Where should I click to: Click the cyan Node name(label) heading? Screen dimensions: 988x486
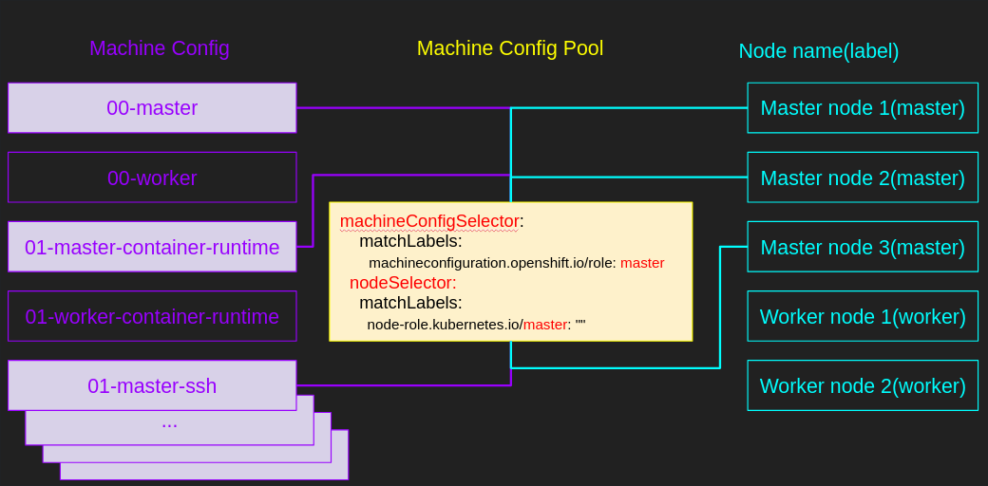point(818,51)
